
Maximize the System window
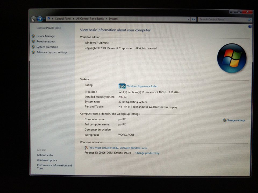point(239,12)
